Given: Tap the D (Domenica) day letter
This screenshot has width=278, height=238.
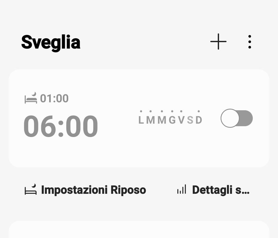Looking at the screenshot, I should (x=199, y=120).
